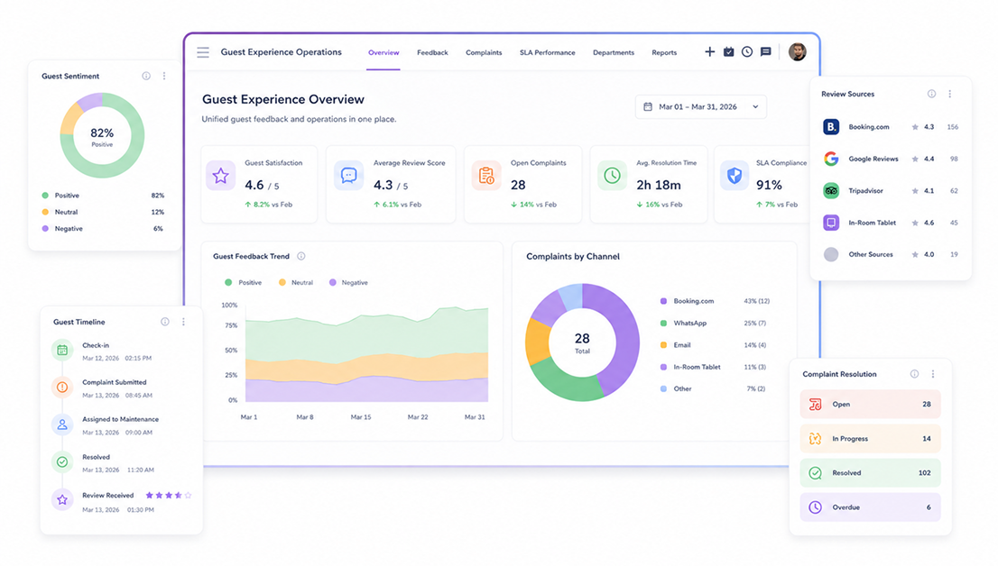
Task: Select the Overdue status row
Action: pos(870,507)
